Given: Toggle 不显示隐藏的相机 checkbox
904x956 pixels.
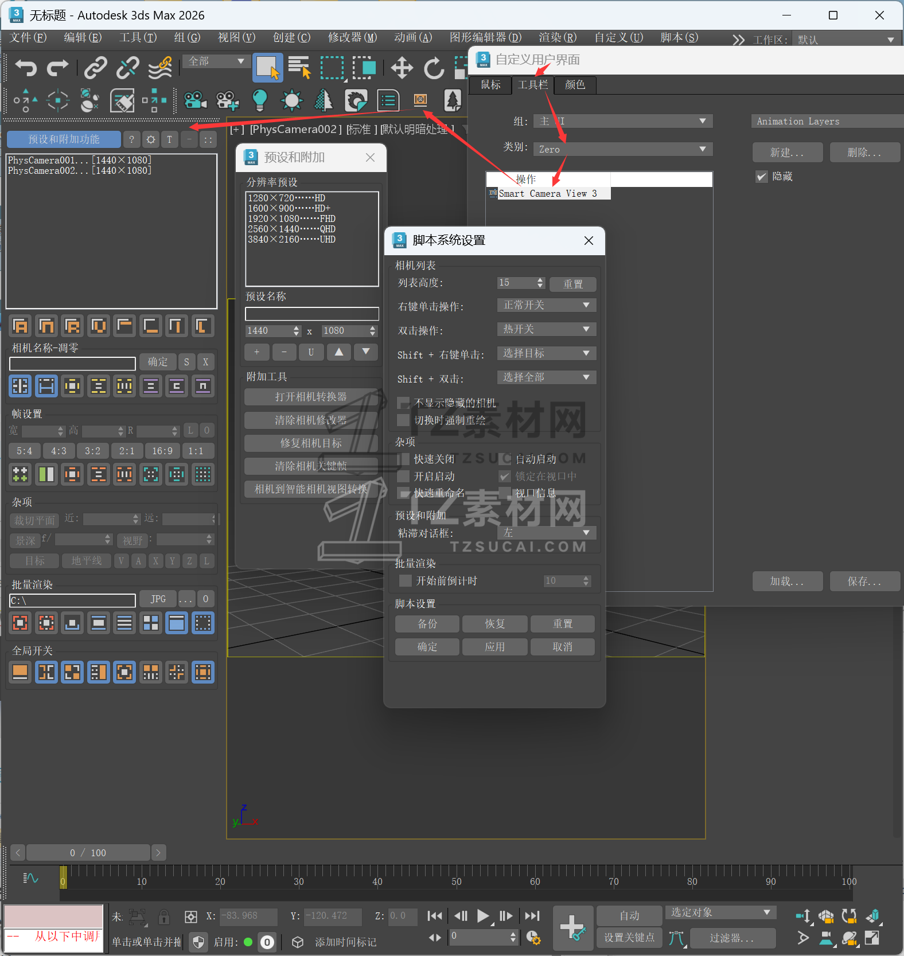Looking at the screenshot, I should pos(404,403).
